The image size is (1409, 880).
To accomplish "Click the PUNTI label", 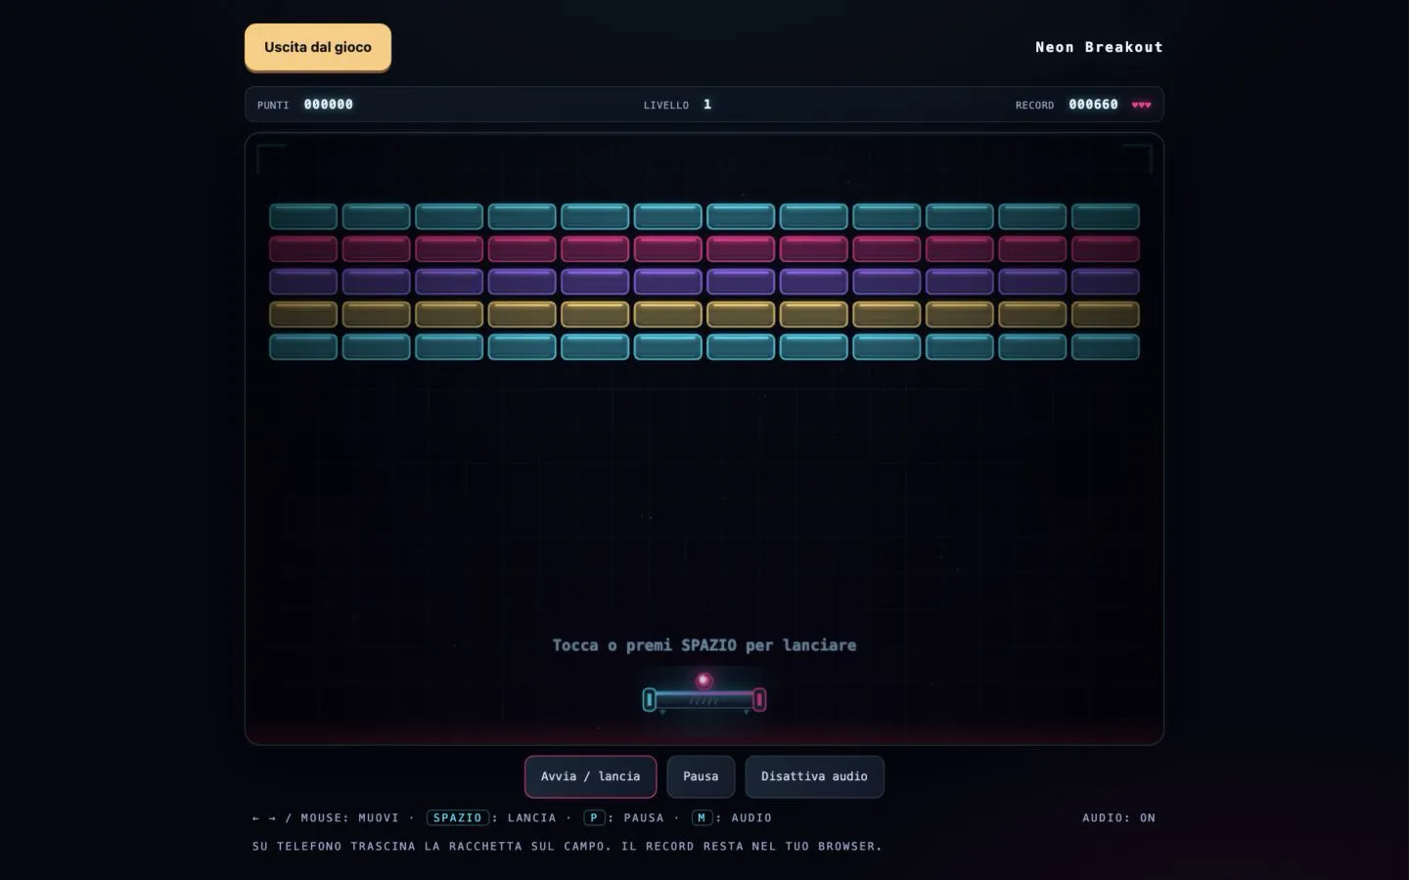I will tap(273, 105).
